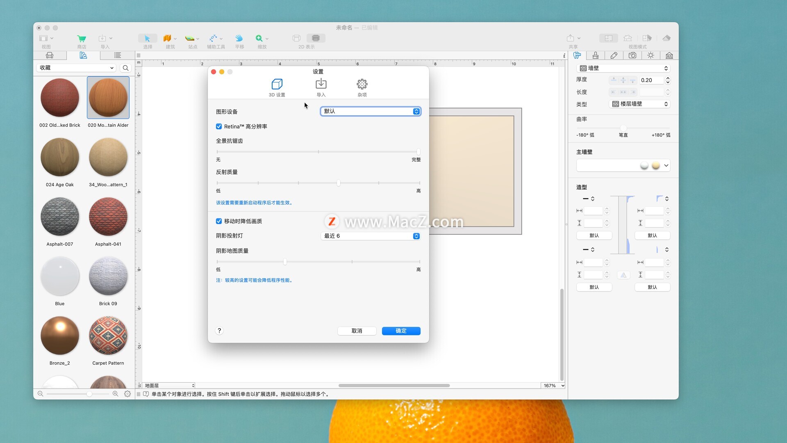Switch to 3D Settings tab
The image size is (787, 443).
(x=277, y=88)
